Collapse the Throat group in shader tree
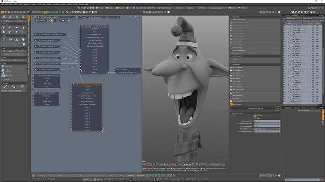Screen dimensions: 325x182 coord(288,85)
